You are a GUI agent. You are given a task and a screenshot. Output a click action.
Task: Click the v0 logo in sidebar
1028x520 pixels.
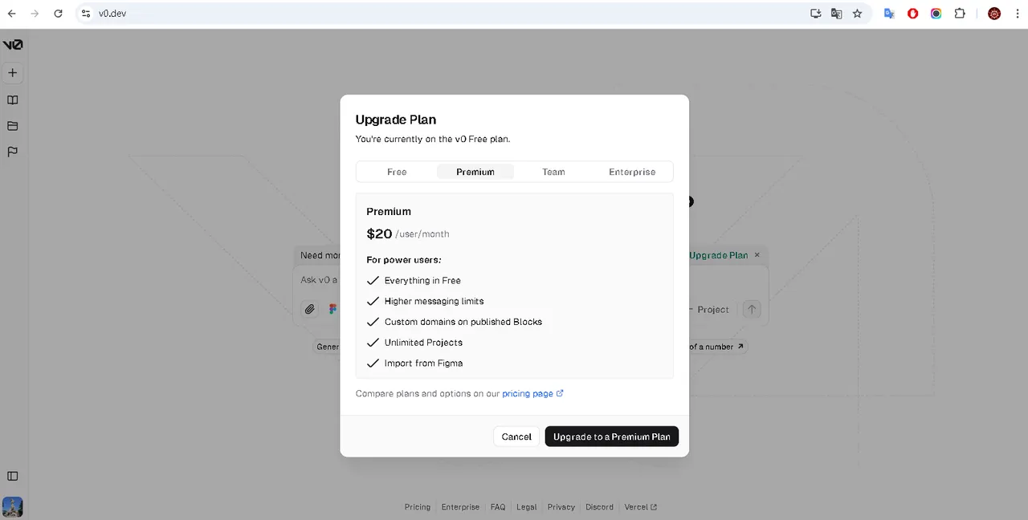coord(12,45)
